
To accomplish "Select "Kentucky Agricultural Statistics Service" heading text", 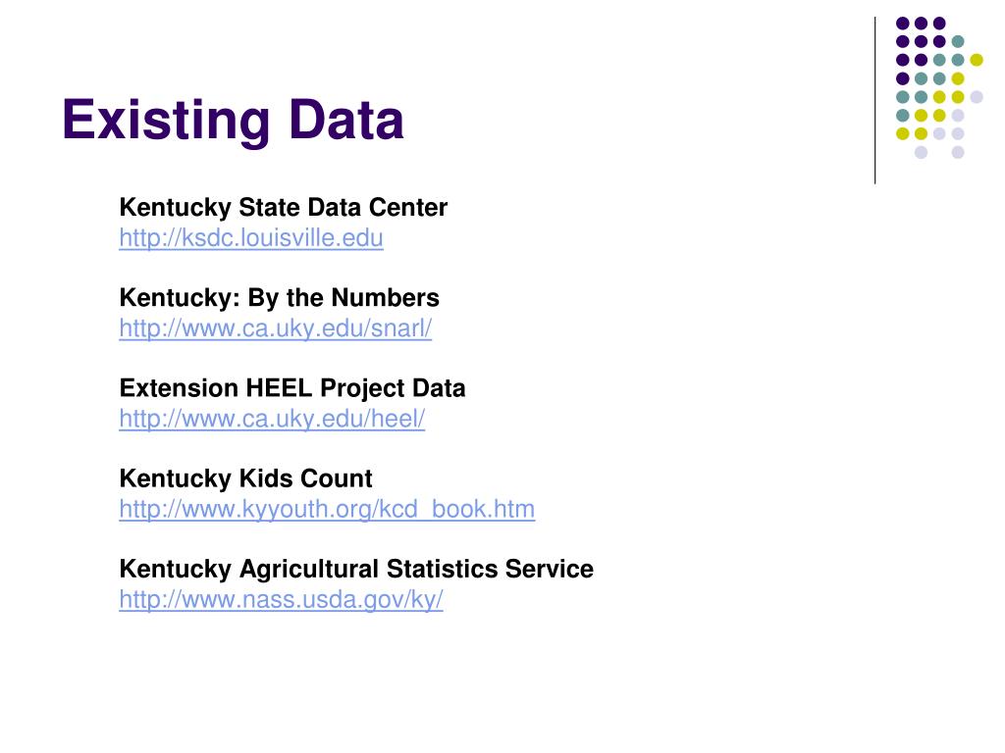I will pyautogui.click(x=356, y=569).
